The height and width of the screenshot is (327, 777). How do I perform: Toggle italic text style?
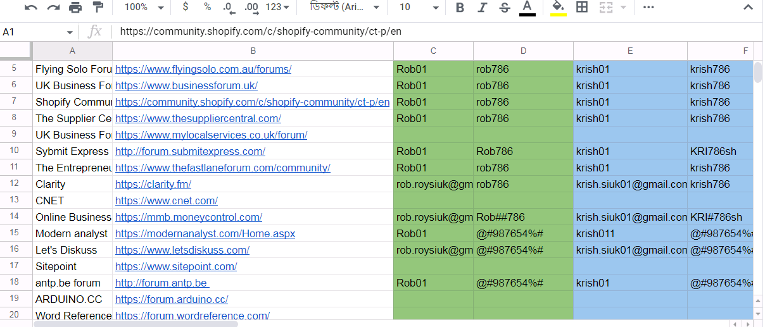click(x=483, y=8)
